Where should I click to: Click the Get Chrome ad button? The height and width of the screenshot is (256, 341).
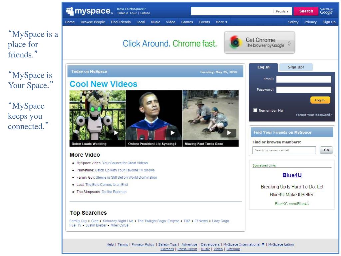(260, 42)
